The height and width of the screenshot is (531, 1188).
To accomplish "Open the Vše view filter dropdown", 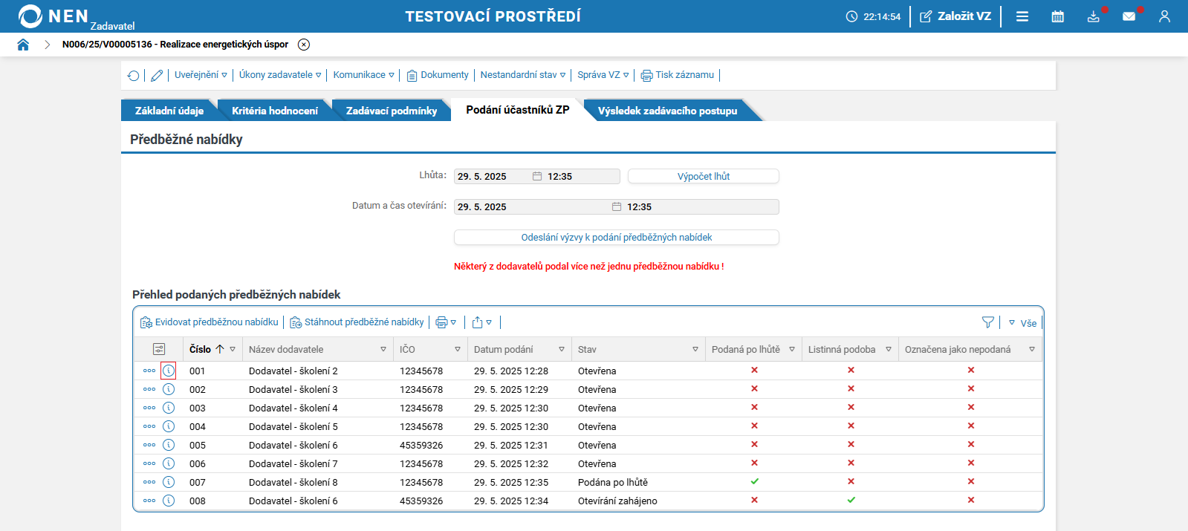I will click(x=1022, y=323).
